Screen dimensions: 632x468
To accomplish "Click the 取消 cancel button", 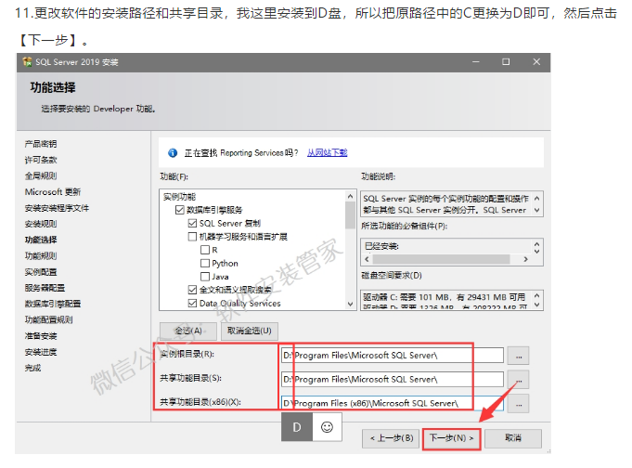I will point(513,438).
